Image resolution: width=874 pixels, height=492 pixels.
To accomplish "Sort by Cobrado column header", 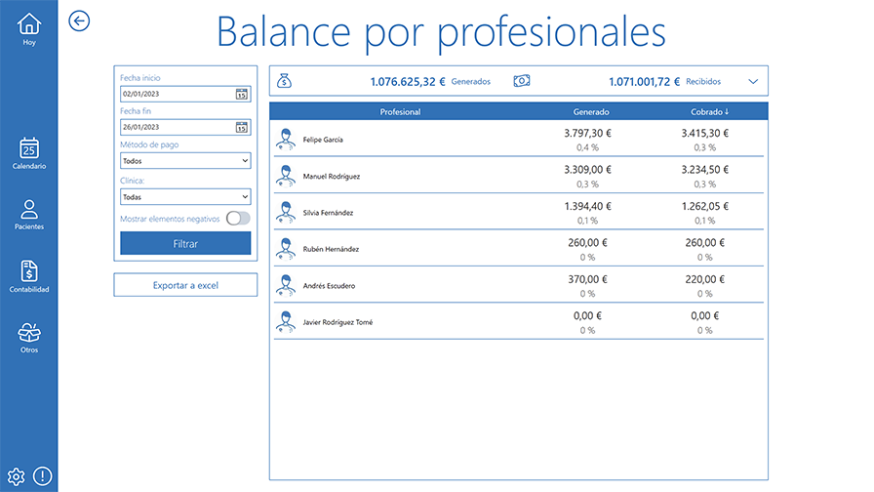I will coord(709,112).
